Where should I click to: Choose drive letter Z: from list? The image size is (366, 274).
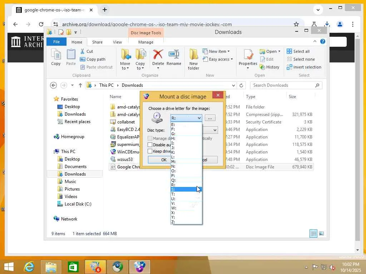pyautogui.click(x=186, y=222)
